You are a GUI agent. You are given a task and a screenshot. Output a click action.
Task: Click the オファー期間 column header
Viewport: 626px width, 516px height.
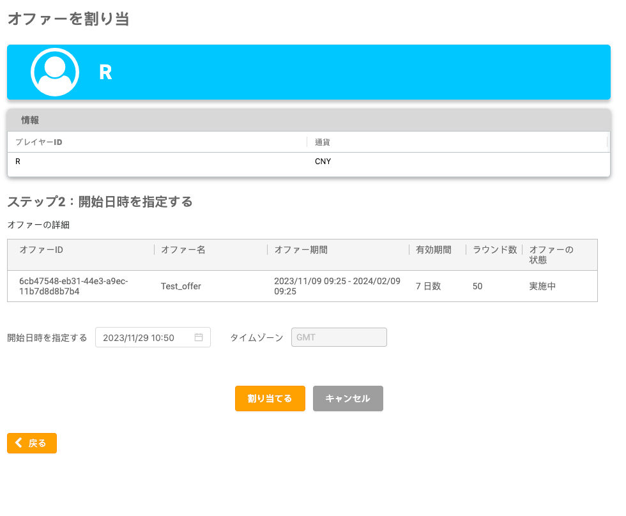coord(301,250)
